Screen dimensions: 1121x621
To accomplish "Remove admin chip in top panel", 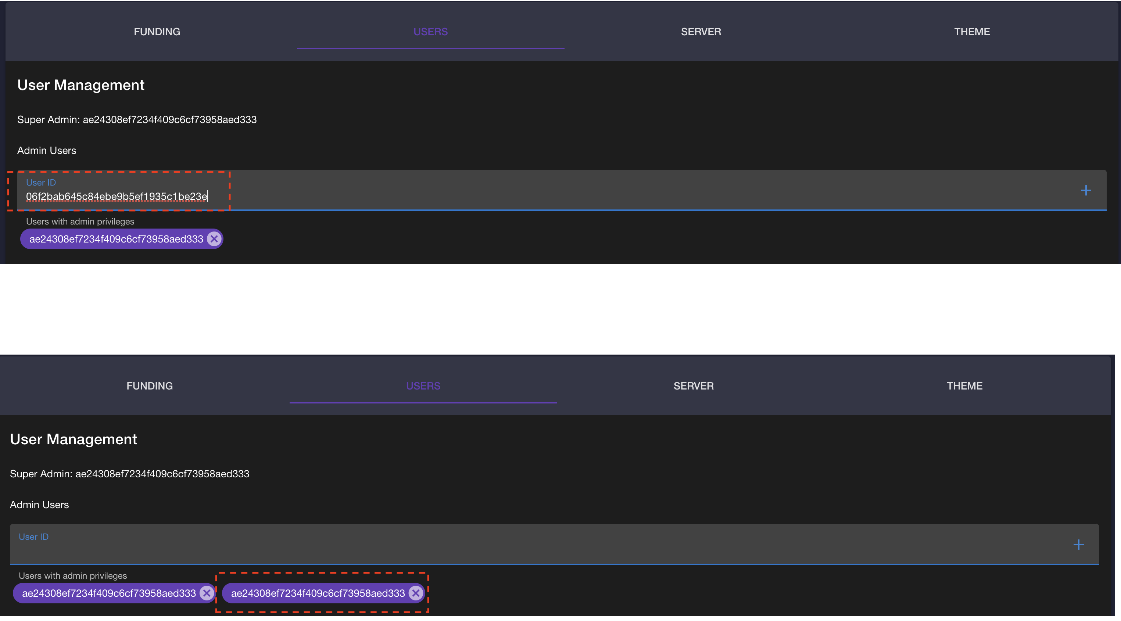I will pyautogui.click(x=214, y=239).
